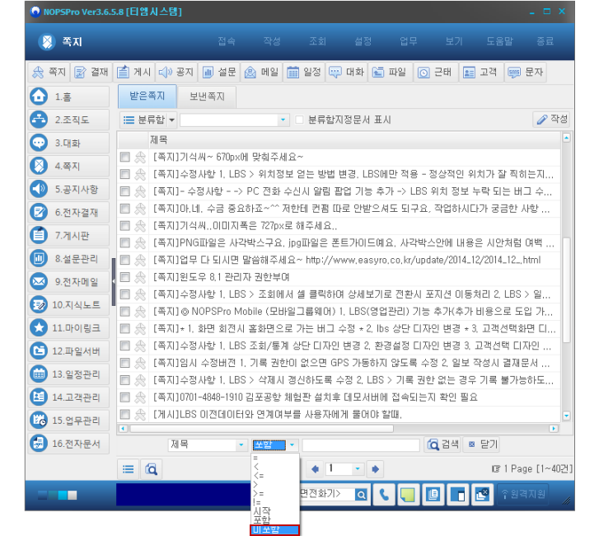
Task: Click the 검색 search button
Action: 442,444
